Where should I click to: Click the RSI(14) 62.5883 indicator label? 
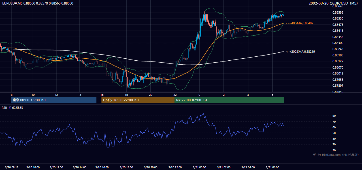[12, 108]
